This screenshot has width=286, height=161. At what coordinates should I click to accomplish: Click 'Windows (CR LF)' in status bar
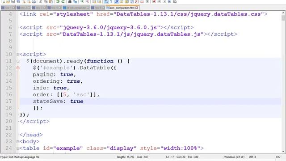[x=234, y=157]
